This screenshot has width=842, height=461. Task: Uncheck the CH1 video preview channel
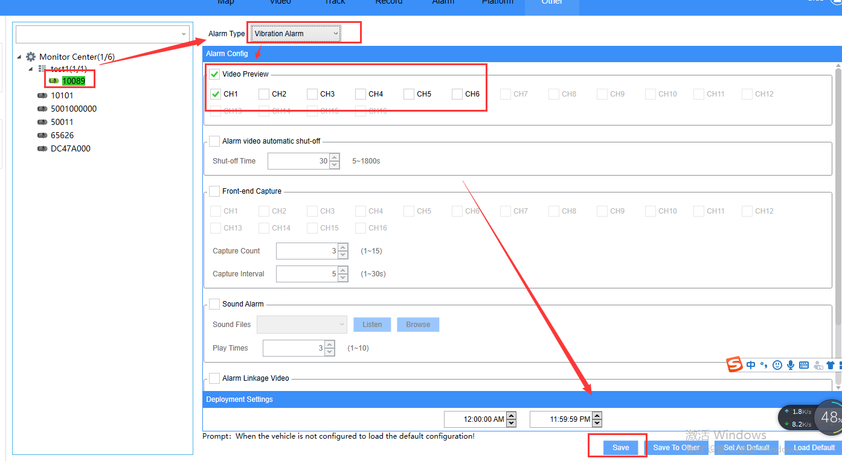215,94
